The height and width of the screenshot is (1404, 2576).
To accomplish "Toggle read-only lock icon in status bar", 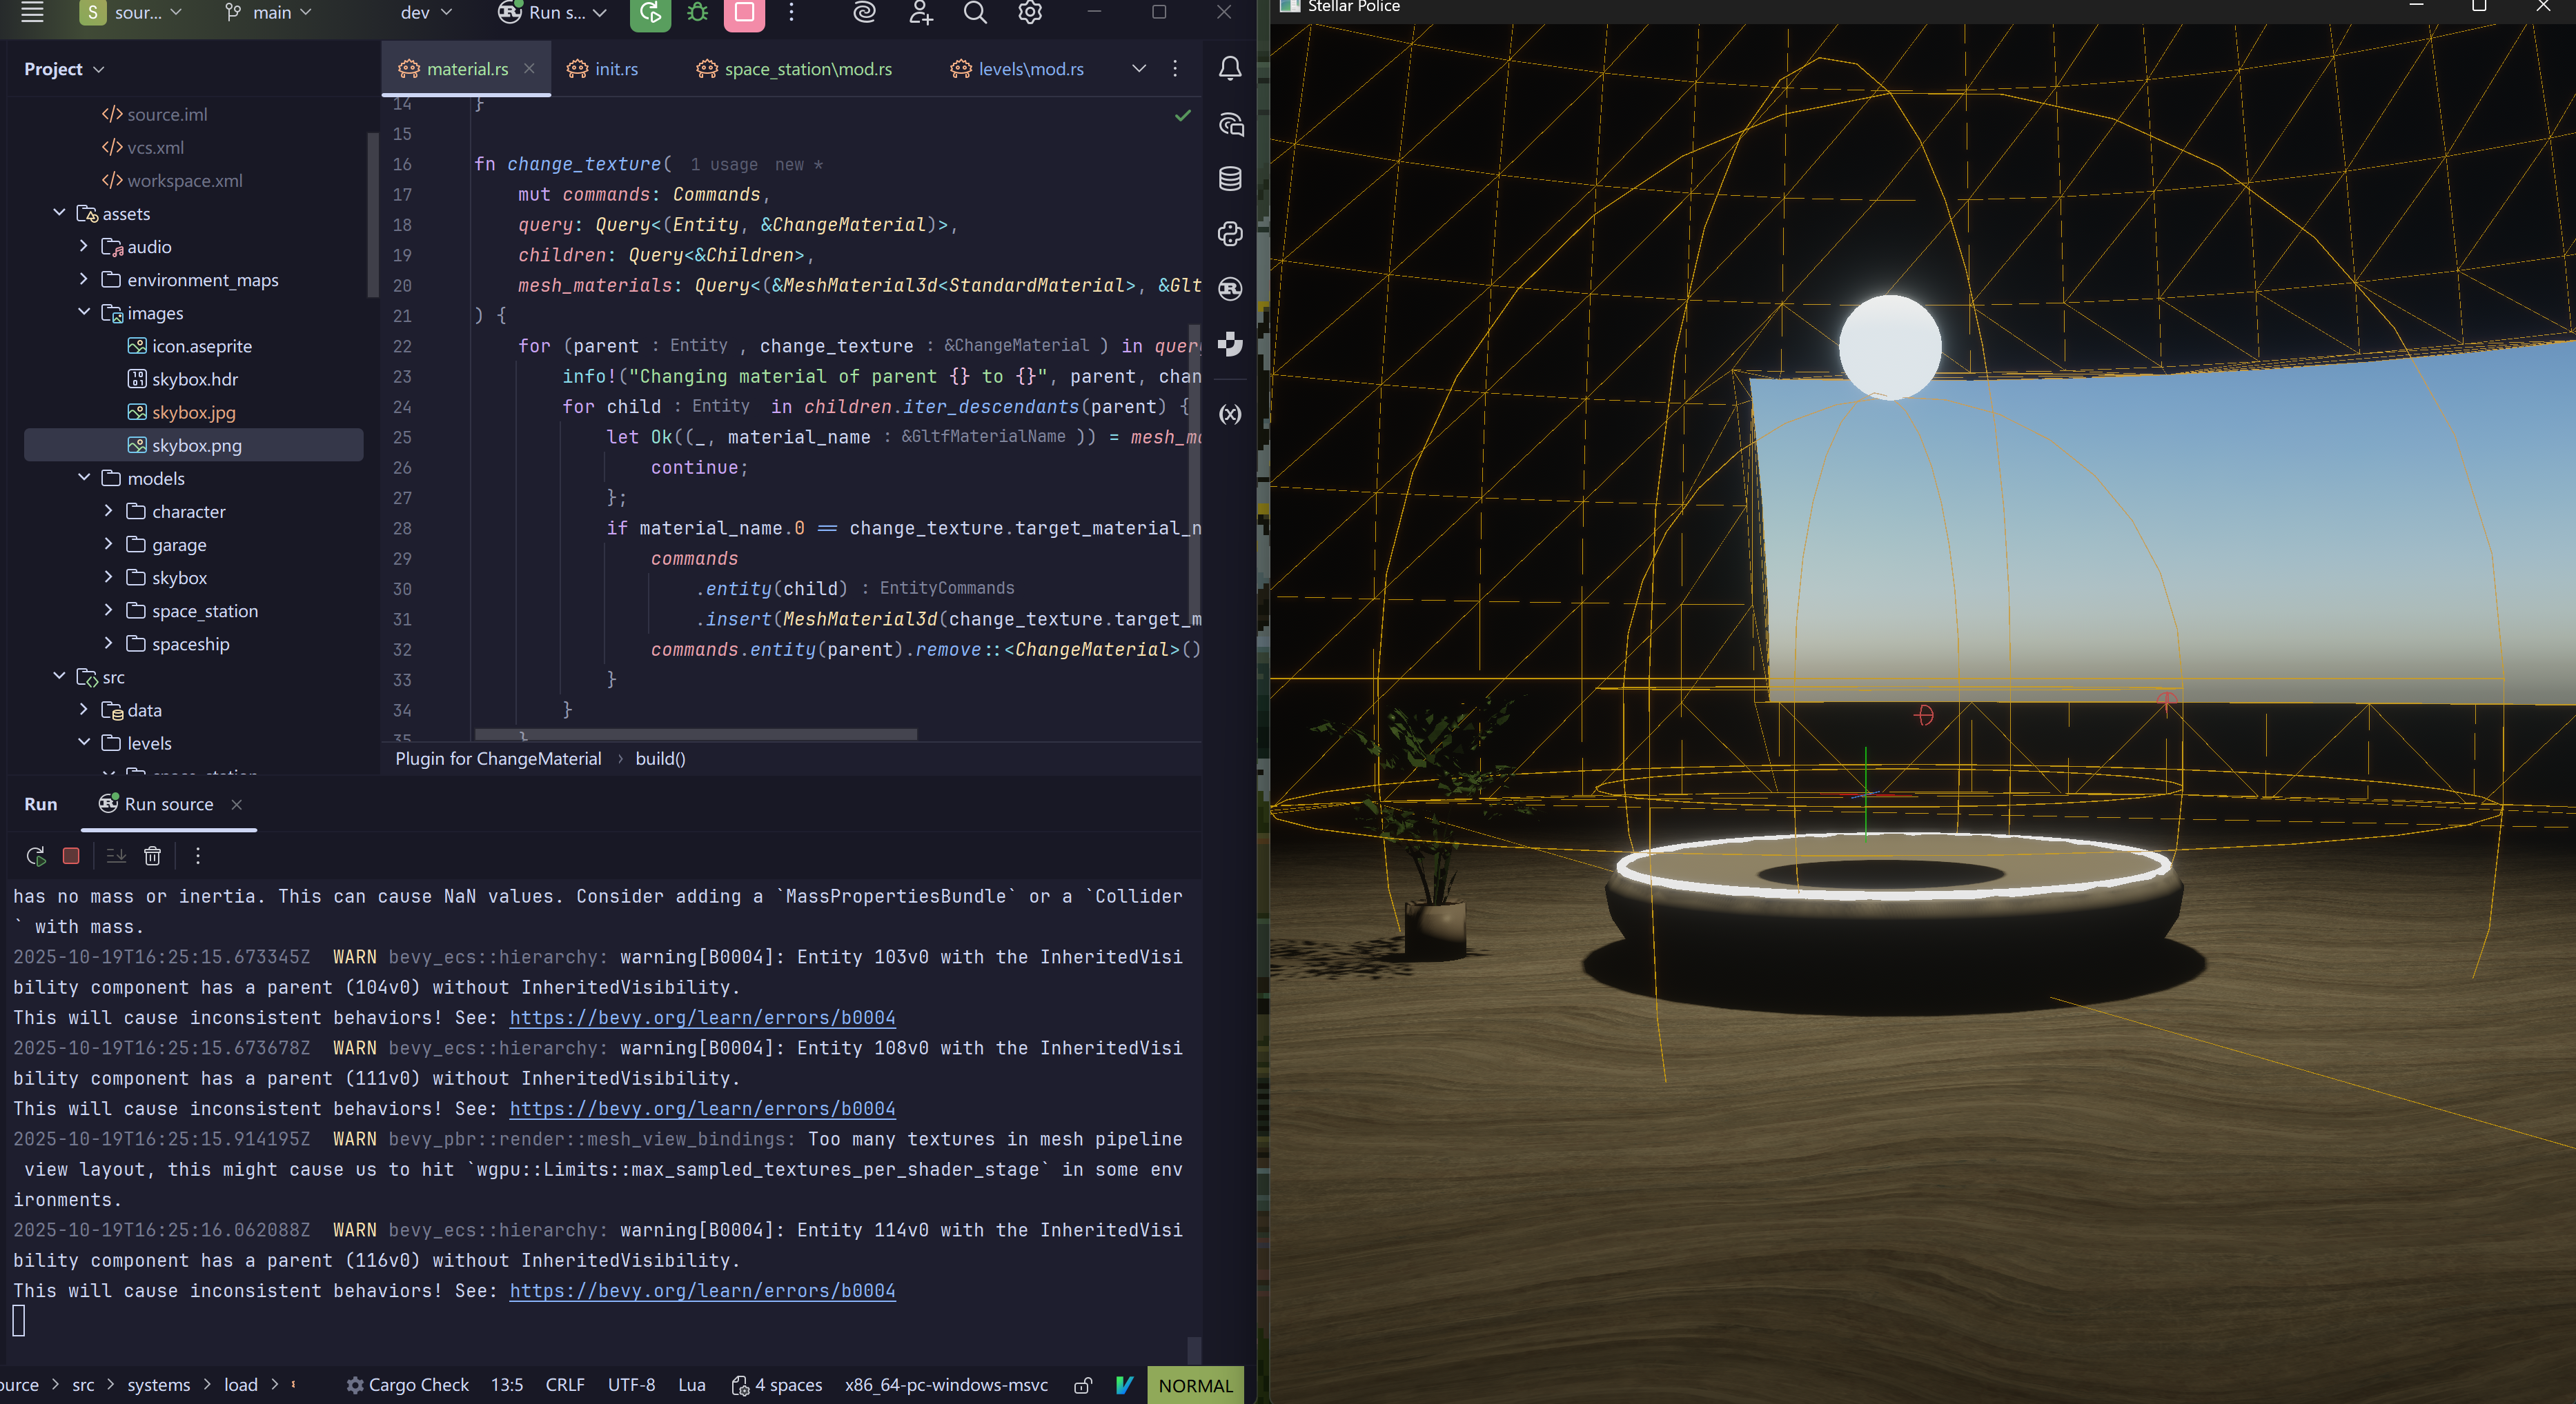I will (x=1083, y=1385).
